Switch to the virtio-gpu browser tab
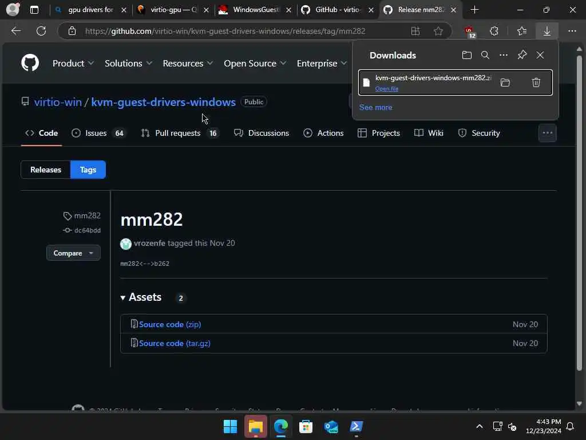The width and height of the screenshot is (586, 440). click(x=173, y=10)
